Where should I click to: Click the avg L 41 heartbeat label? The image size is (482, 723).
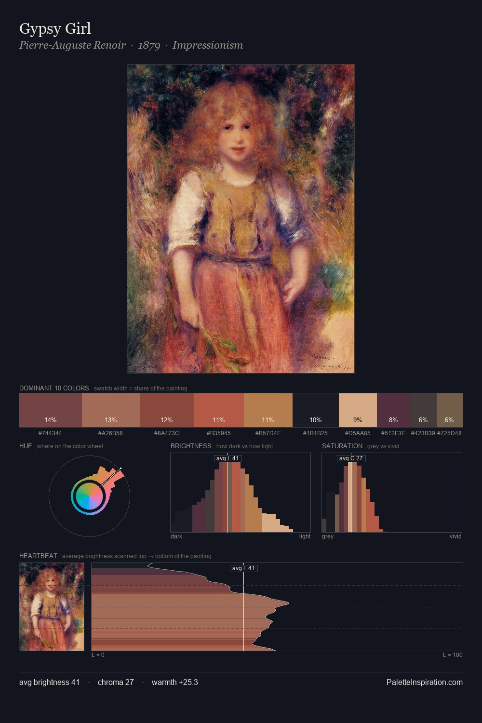[244, 568]
